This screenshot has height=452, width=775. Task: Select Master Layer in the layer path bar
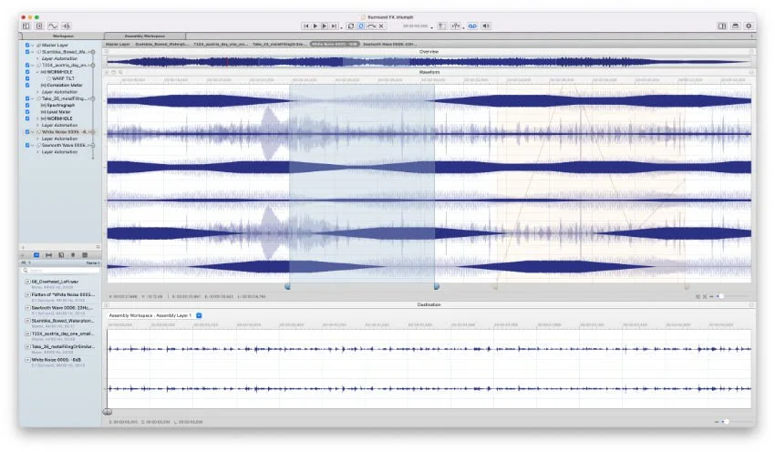point(118,44)
